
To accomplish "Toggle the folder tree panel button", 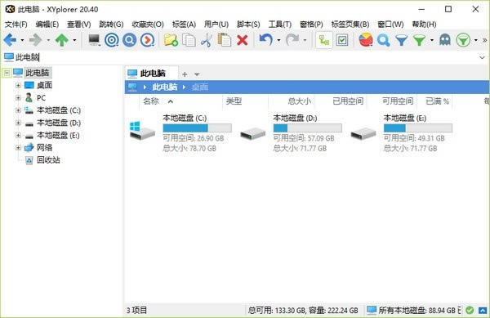I will tap(324, 40).
